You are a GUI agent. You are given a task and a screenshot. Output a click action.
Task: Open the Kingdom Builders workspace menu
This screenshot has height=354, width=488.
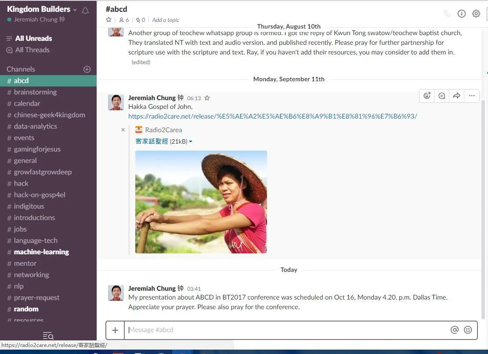42,9
